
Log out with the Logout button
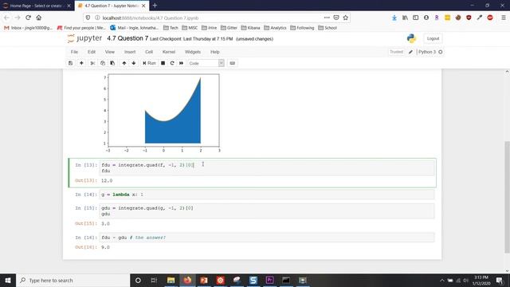point(433,38)
